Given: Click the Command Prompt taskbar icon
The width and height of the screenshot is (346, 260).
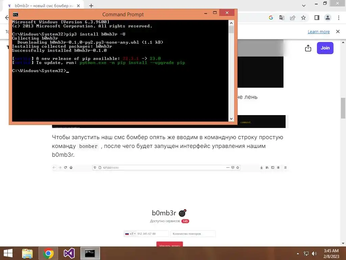Looking at the screenshot, I should click(90, 253).
